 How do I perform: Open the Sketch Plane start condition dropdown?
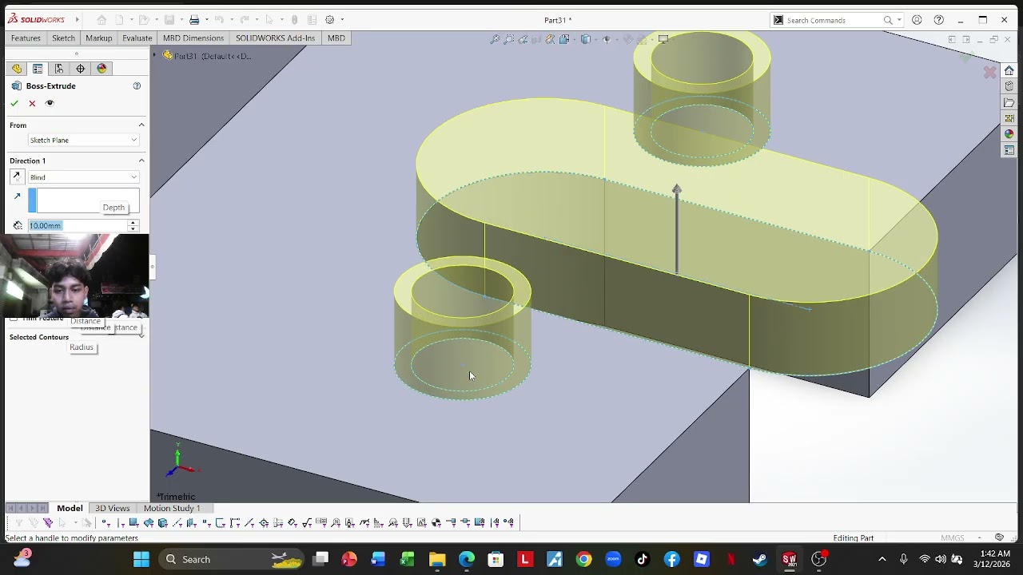[83, 140]
